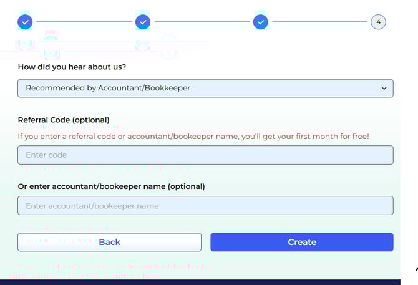418x285 pixels.
Task: Click the small arrow icon at bottom-right corner
Action: 416,269
